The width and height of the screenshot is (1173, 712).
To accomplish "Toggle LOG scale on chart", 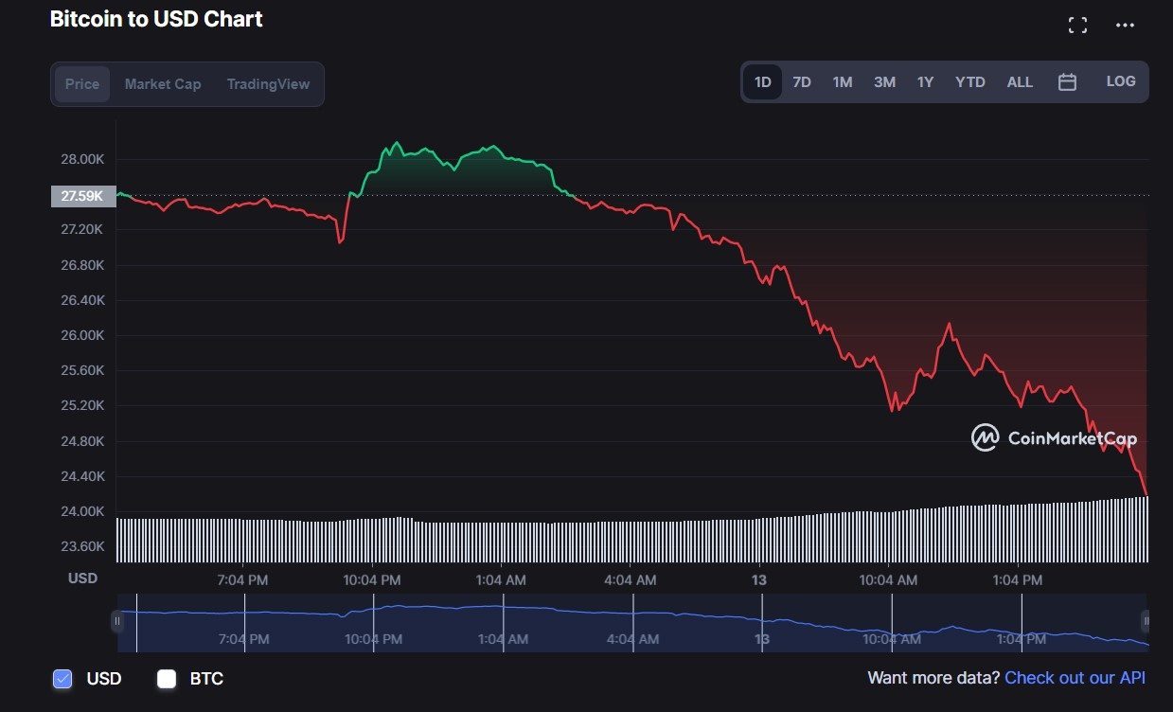I will pos(1121,81).
